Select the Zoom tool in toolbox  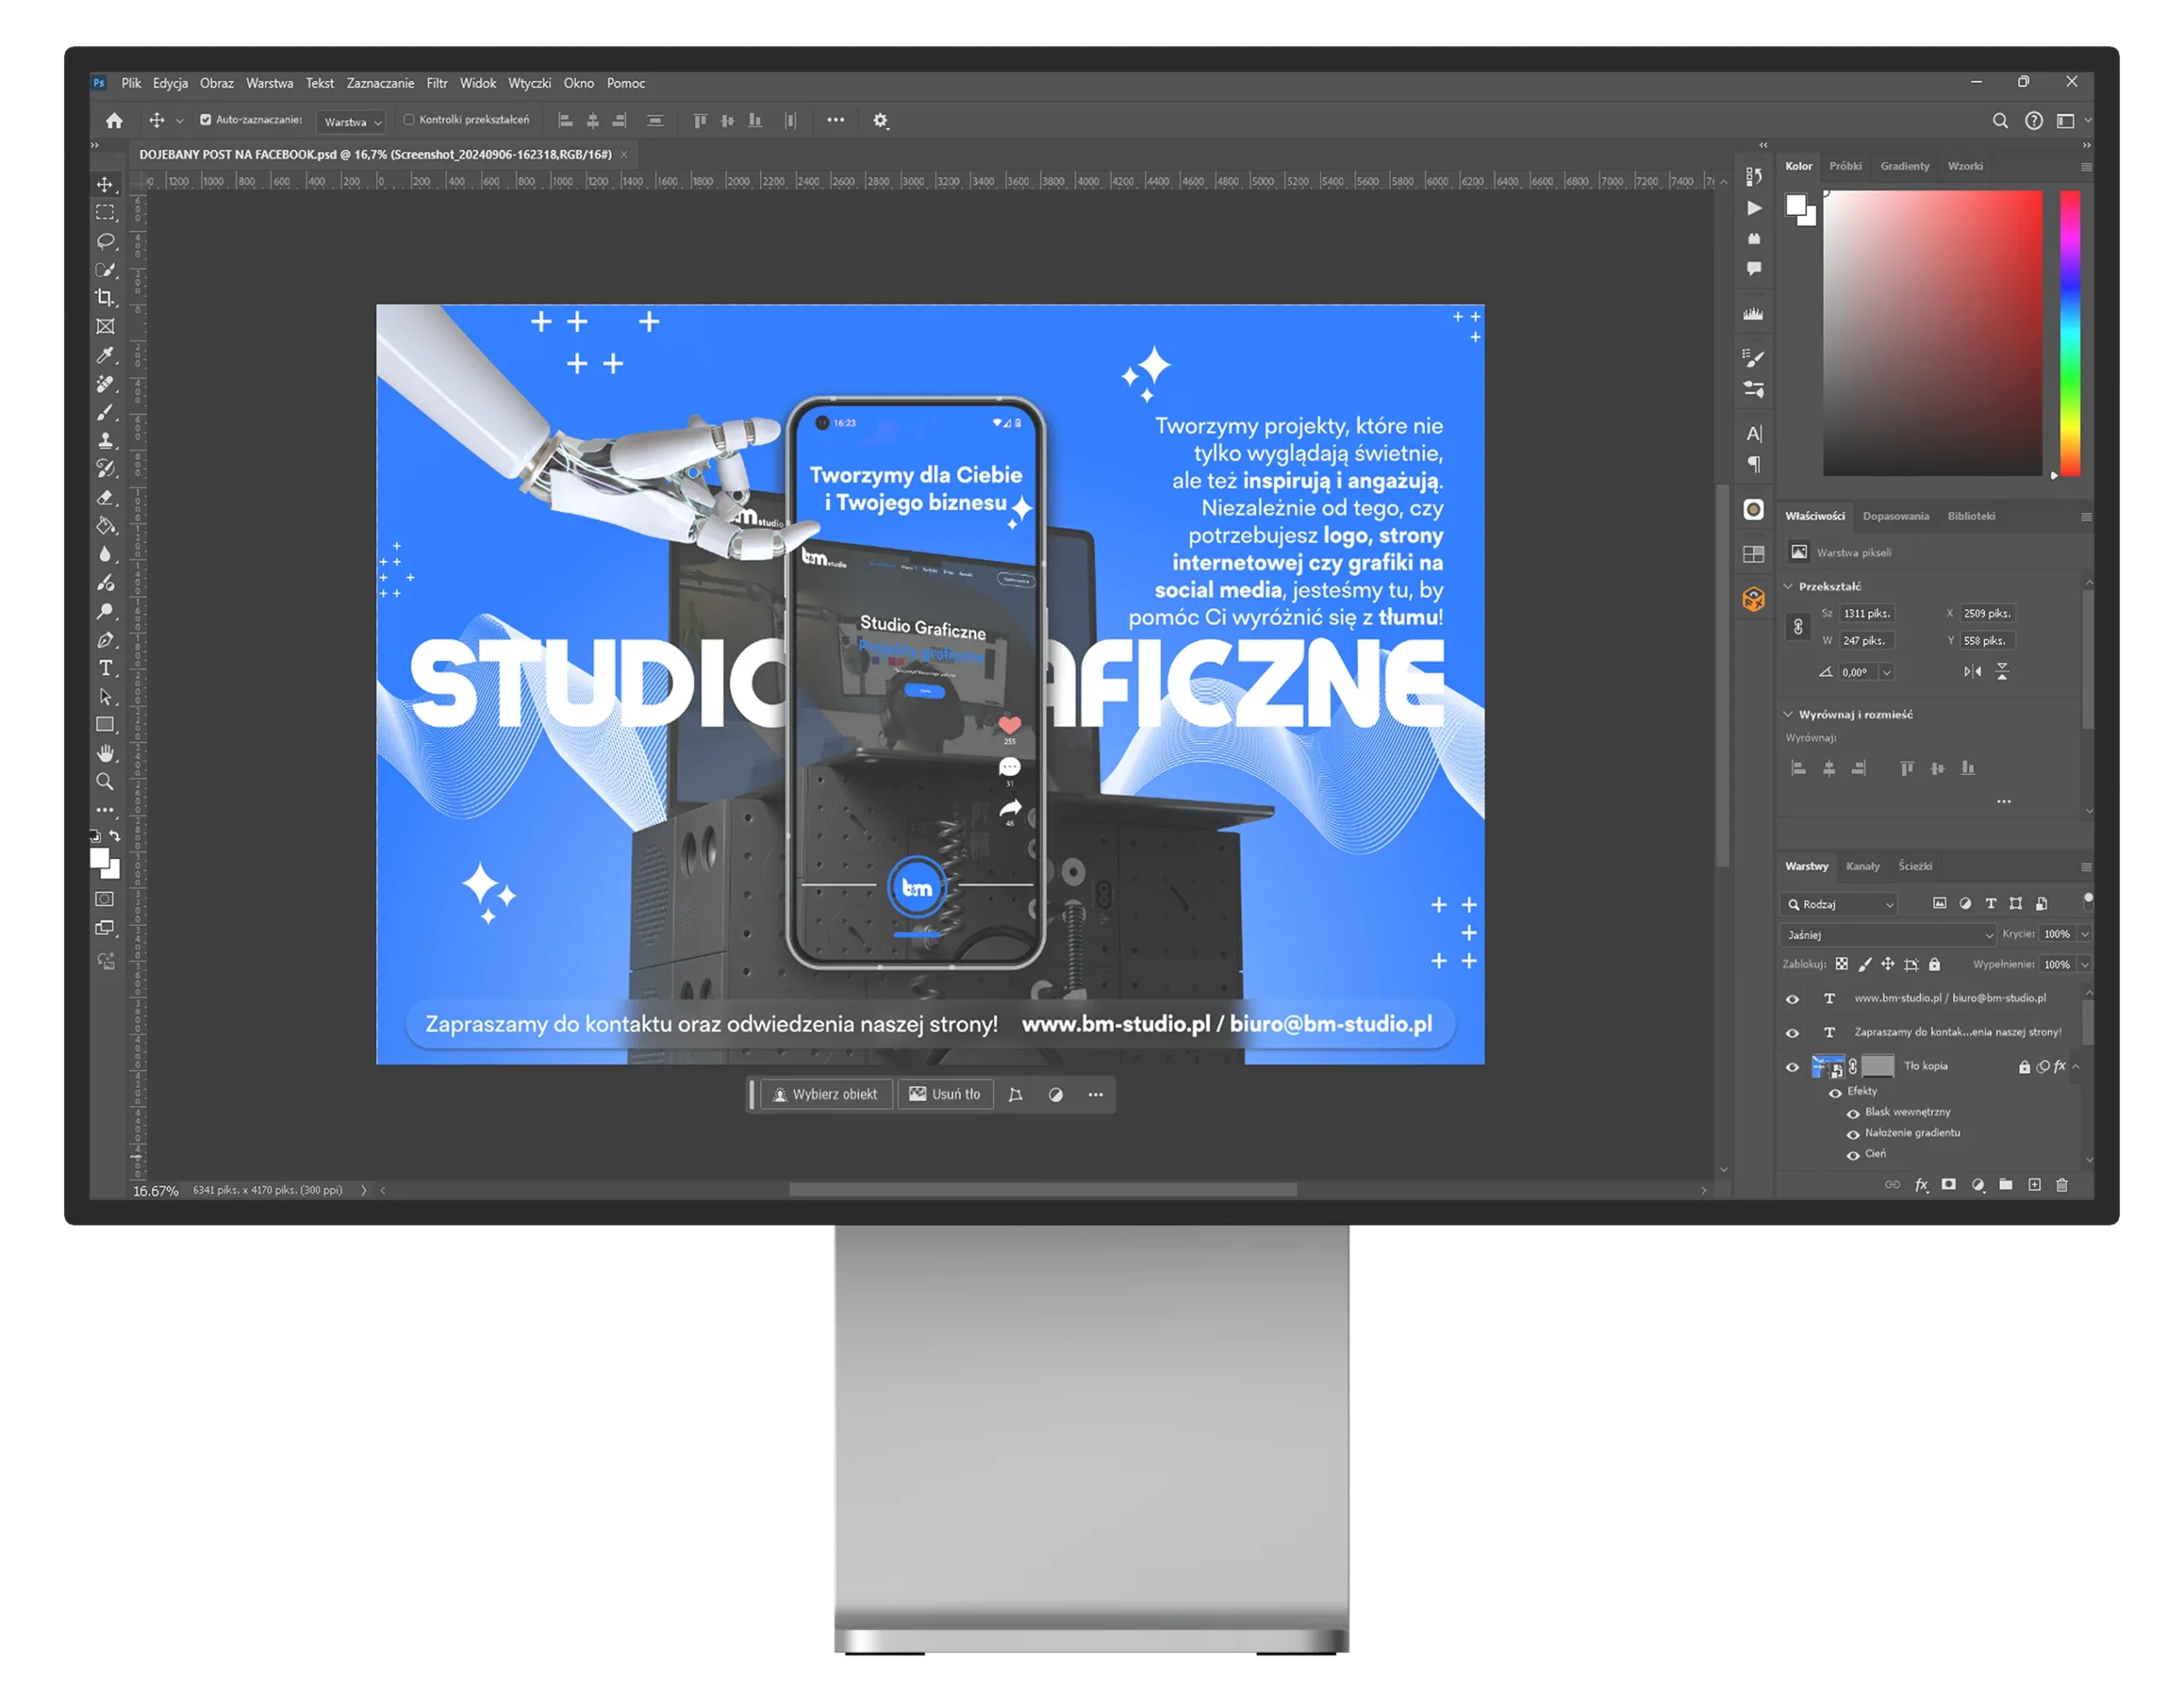[105, 781]
